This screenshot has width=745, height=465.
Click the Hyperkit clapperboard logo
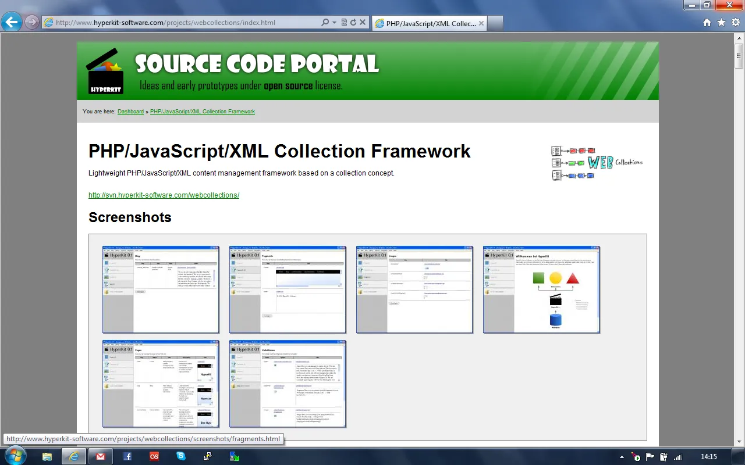105,71
